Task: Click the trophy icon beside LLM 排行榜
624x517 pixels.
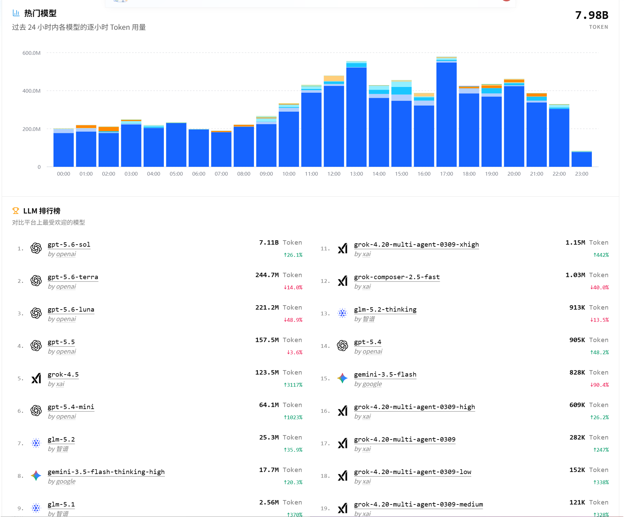Action: 16,211
